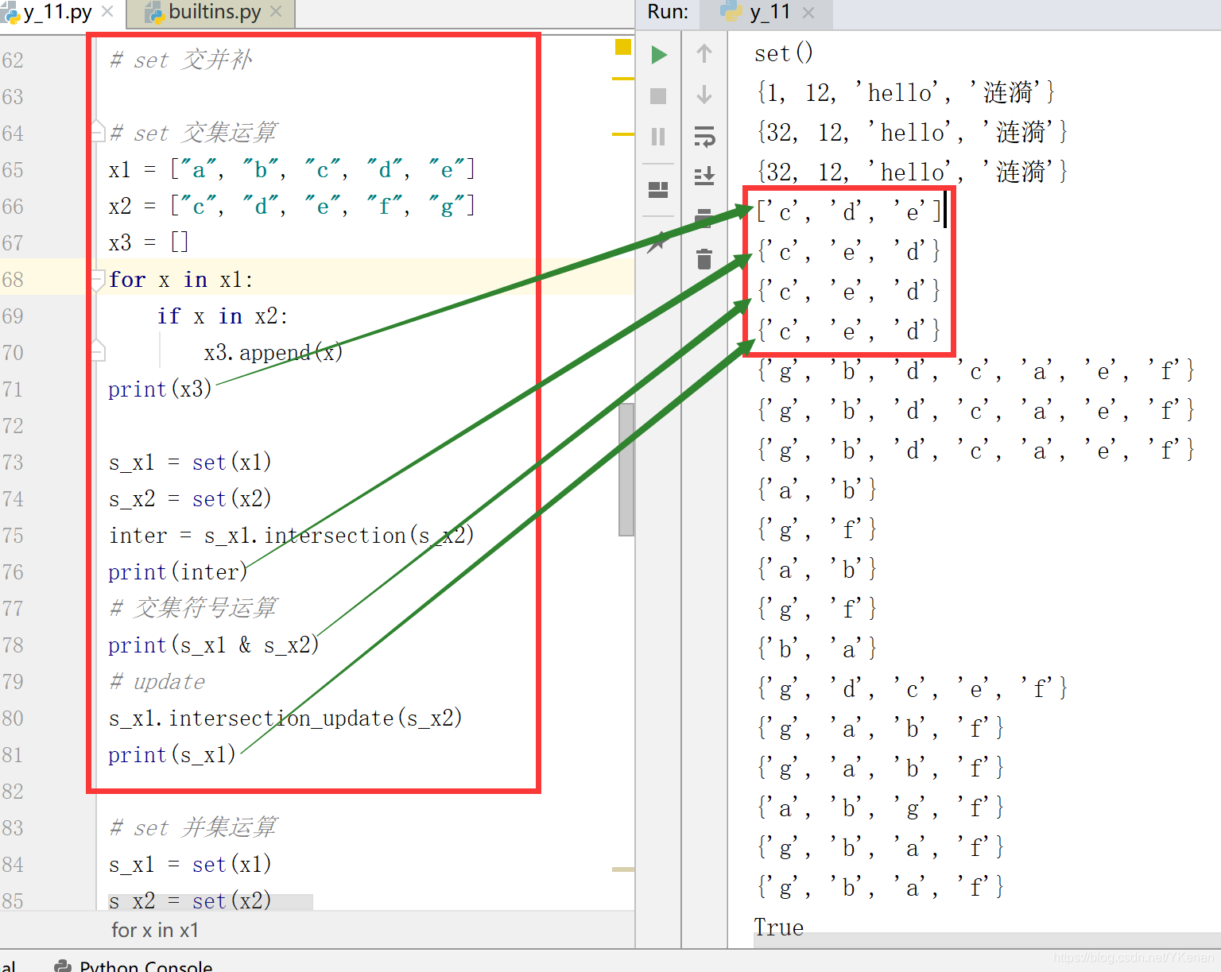Screen dimensions: 1221x972
Task: Pause the console output
Action: [x=658, y=137]
